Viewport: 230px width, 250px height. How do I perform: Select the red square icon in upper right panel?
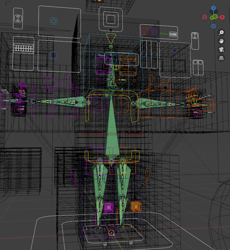(x=145, y=31)
